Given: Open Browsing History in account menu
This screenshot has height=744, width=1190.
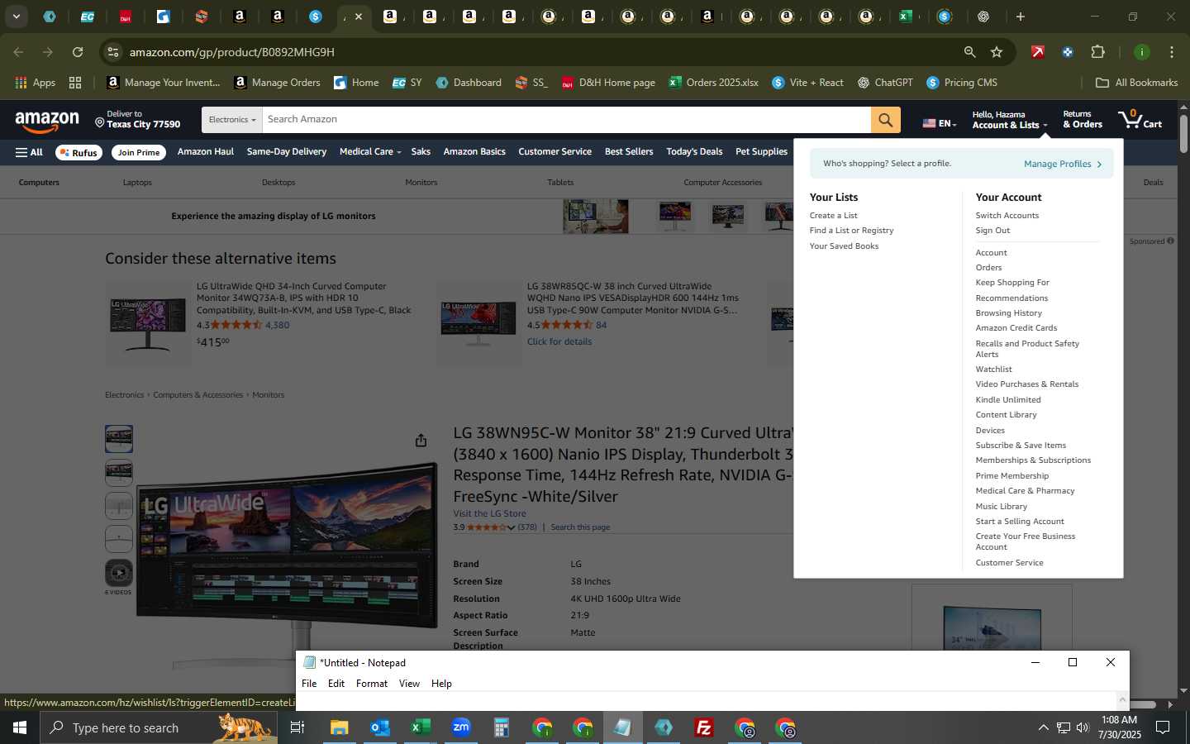Looking at the screenshot, I should (1008, 313).
